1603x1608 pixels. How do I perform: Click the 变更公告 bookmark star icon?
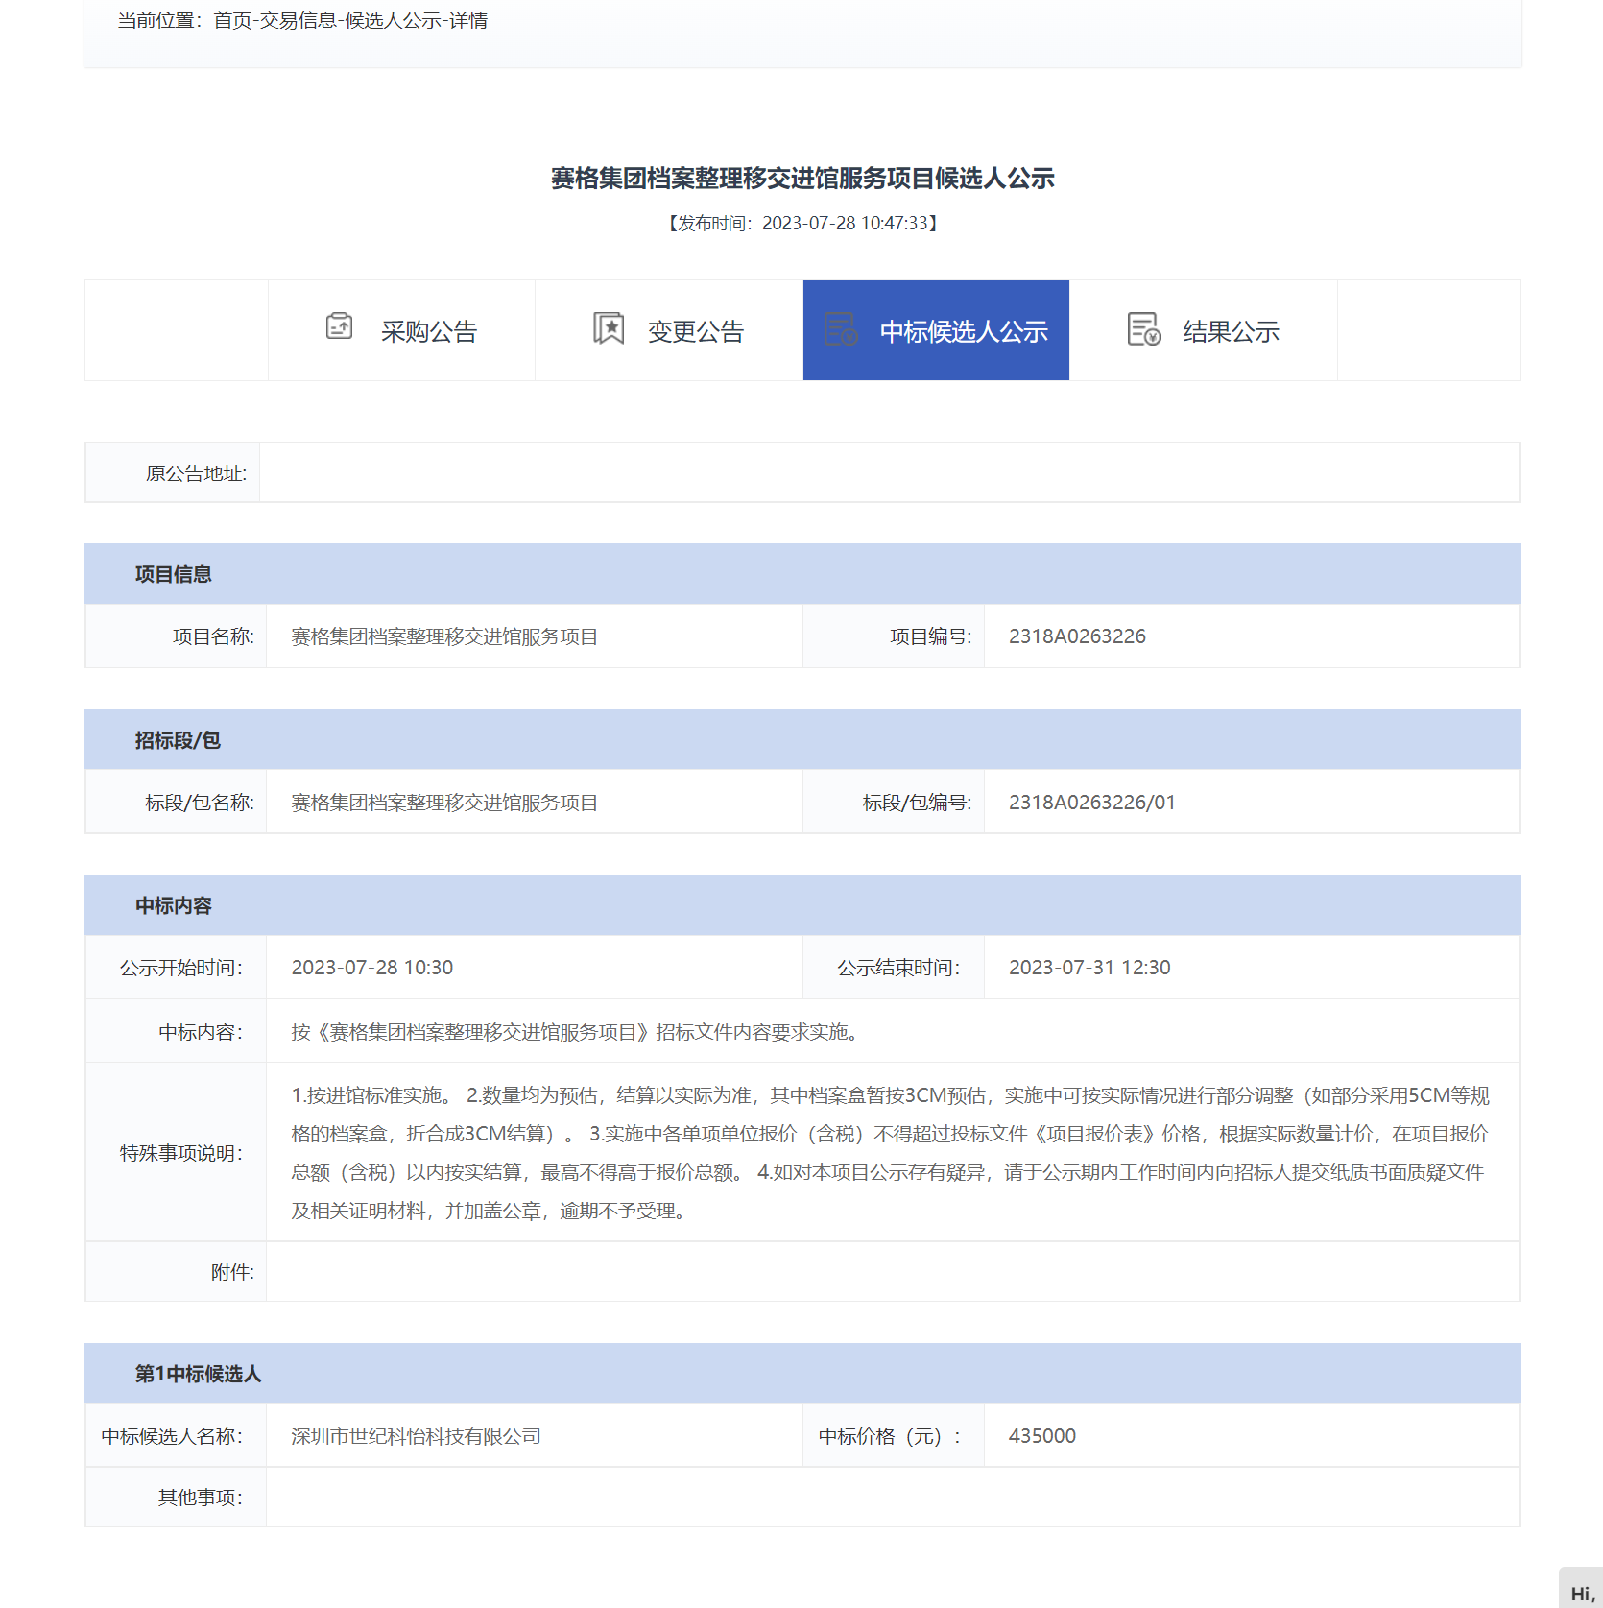[609, 328]
